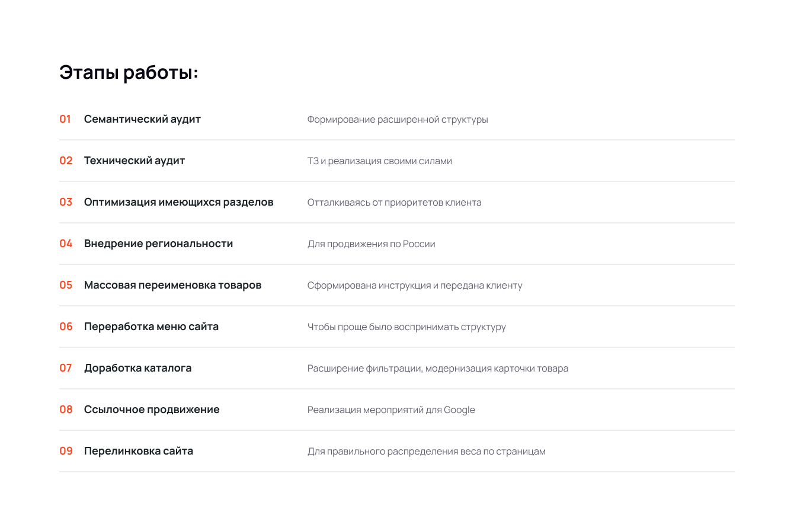Open "Ссылочное продвижение" stage
The width and height of the screenshot is (794, 531).
tap(152, 410)
